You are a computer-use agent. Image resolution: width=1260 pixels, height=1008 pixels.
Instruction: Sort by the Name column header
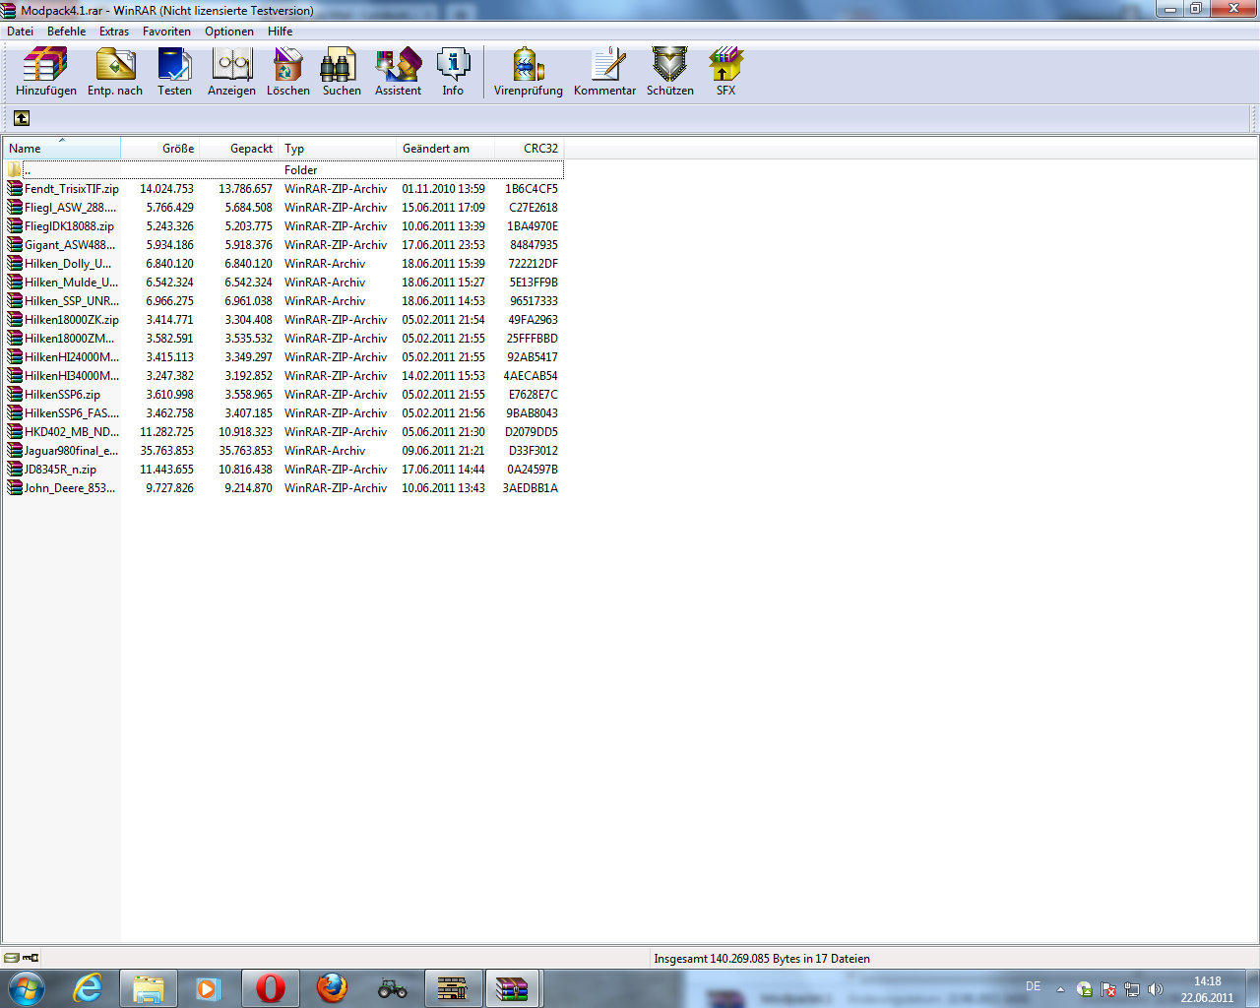click(62, 149)
